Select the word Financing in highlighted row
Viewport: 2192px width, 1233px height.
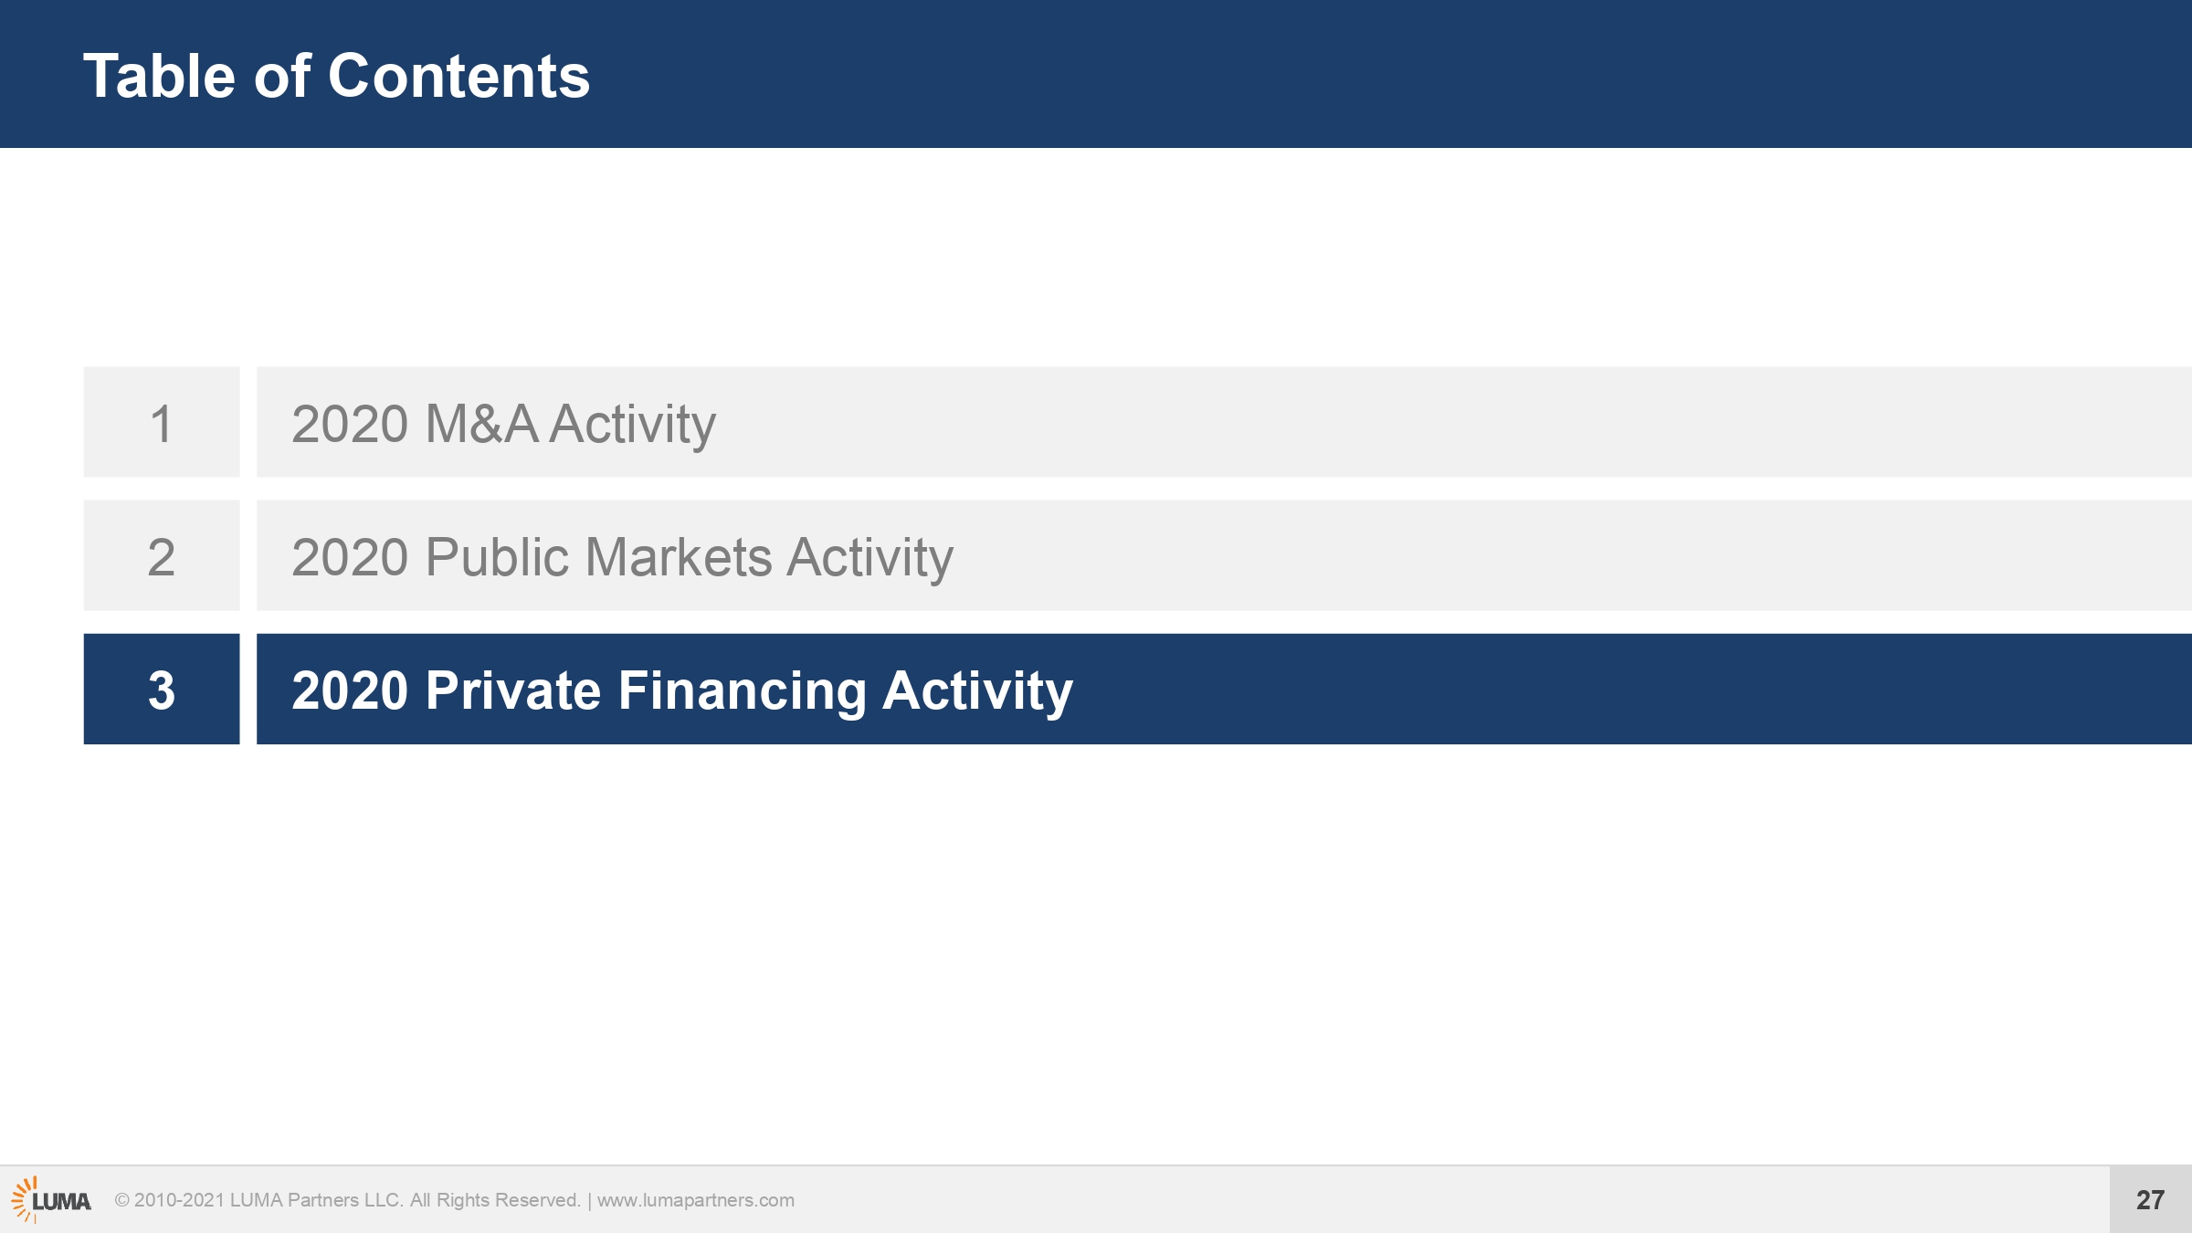pos(743,691)
